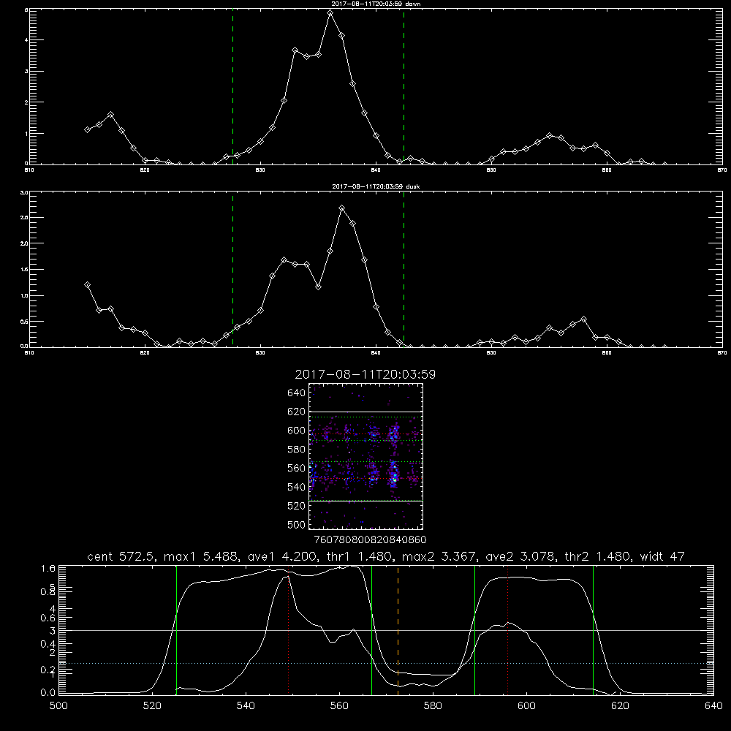The width and height of the screenshot is (731, 731).
Task: Click x-axis label 840 under dusk plot
Action: click(x=376, y=353)
